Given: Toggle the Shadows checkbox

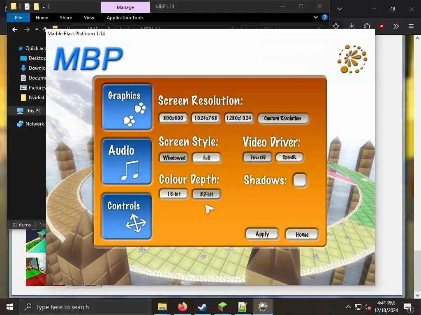Looking at the screenshot, I should 300,180.
